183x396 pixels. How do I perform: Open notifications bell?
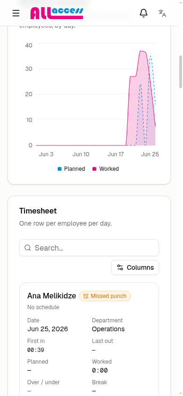pyautogui.click(x=144, y=13)
